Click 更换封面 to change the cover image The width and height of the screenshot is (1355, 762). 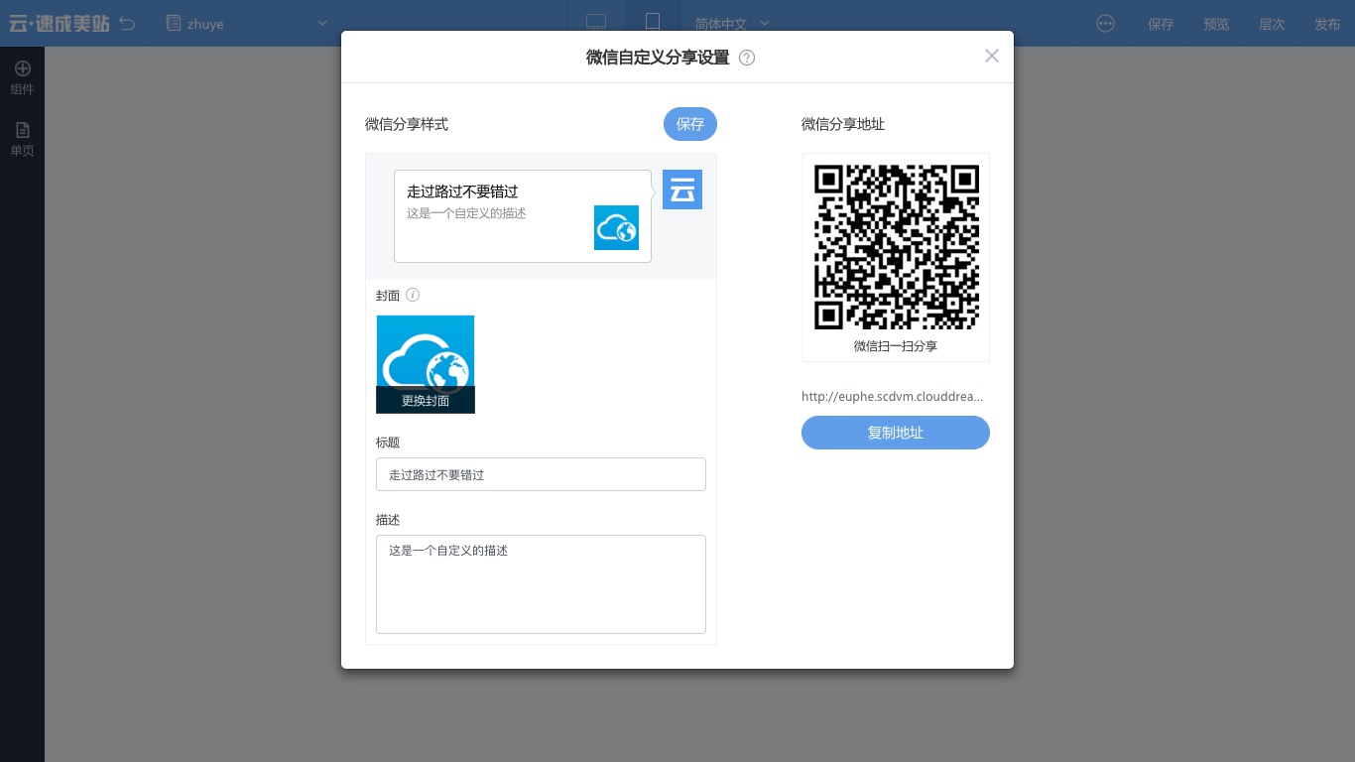point(426,401)
